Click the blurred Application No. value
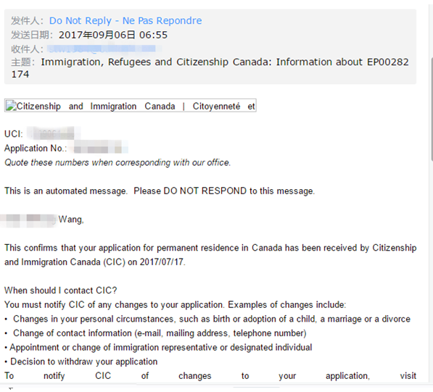 tap(99, 148)
